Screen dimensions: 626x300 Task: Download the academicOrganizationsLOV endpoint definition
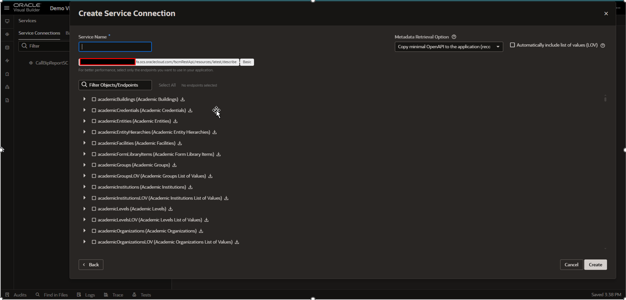(237, 242)
